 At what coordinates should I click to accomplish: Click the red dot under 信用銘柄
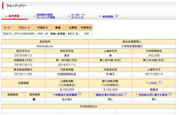coord(34,99)
